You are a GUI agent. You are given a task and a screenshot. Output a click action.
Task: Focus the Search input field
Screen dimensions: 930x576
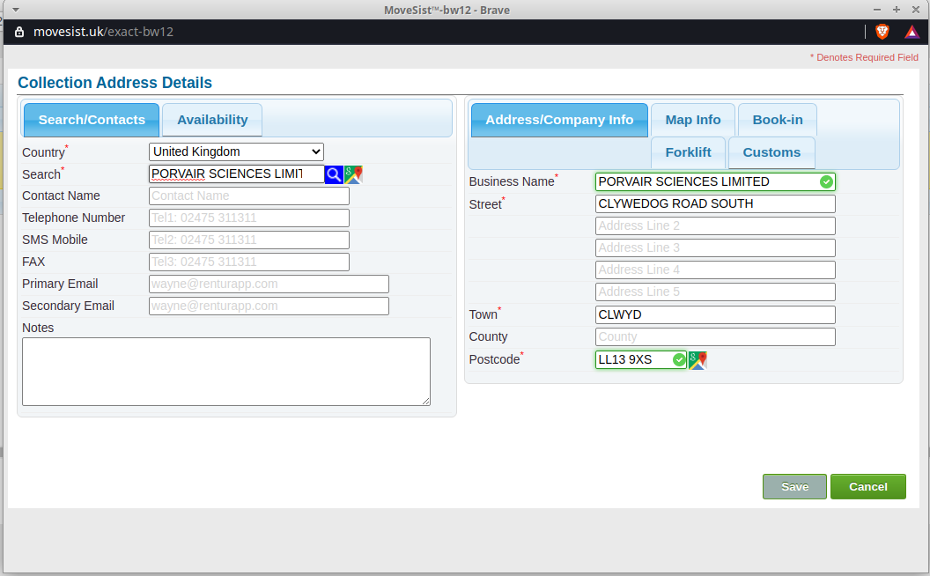(237, 174)
